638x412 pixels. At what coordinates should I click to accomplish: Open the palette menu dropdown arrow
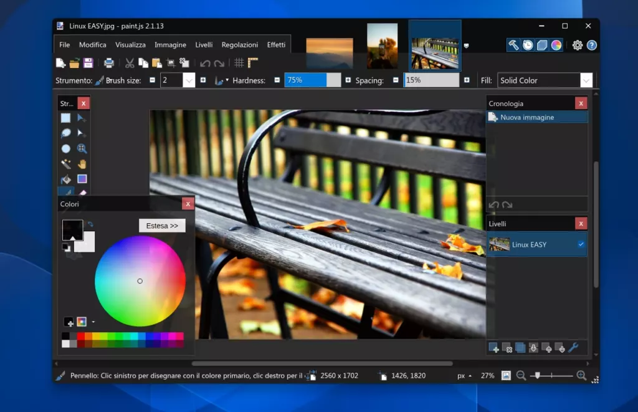coord(93,322)
